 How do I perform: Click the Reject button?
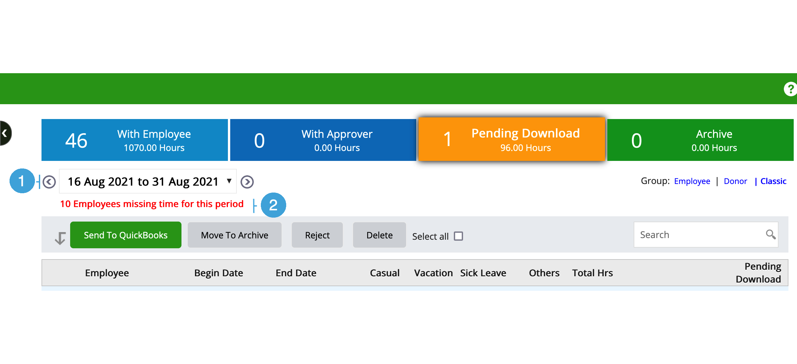pyautogui.click(x=317, y=235)
